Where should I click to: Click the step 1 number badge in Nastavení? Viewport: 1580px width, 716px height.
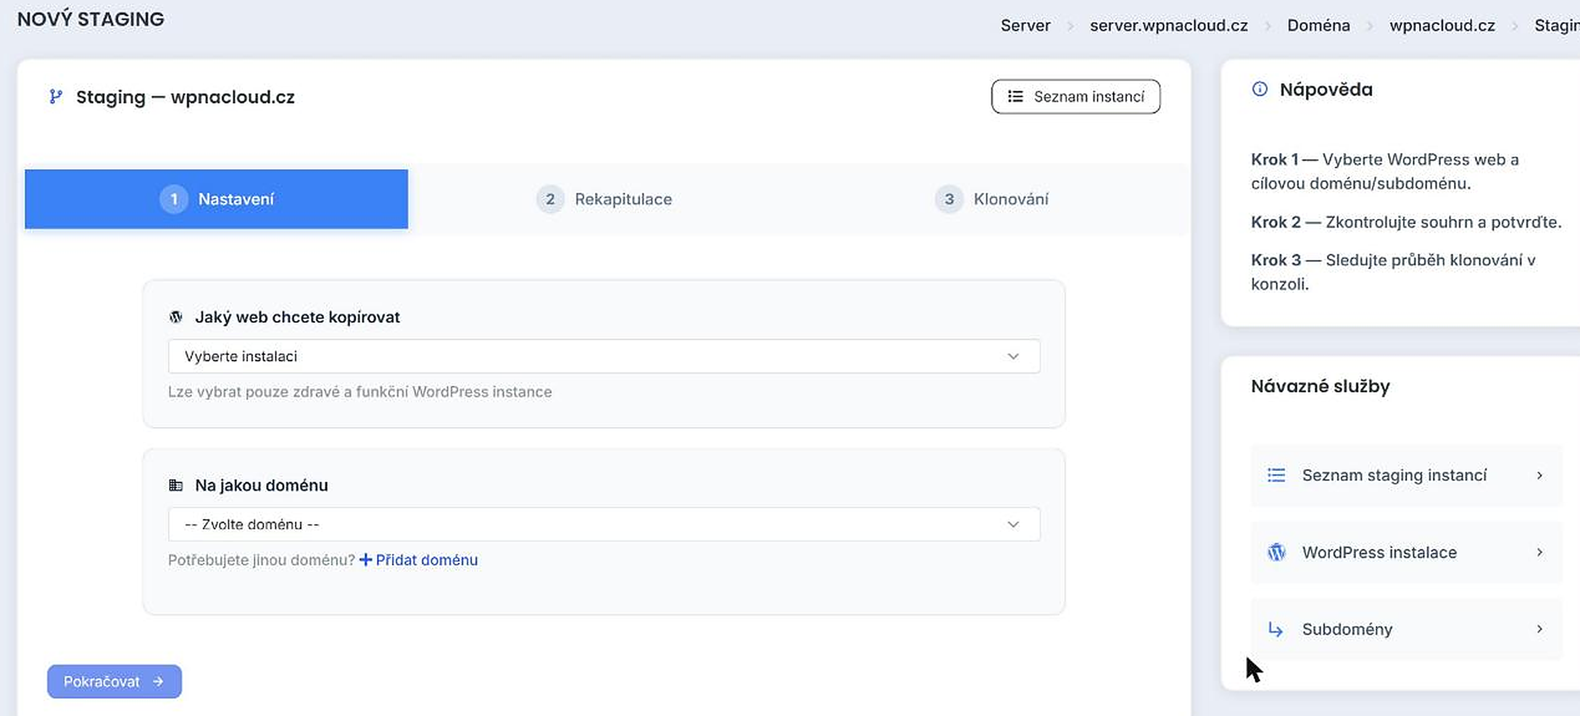coord(174,199)
